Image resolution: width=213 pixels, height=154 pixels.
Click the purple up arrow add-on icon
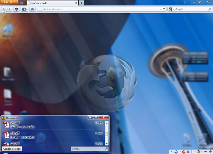188,152
